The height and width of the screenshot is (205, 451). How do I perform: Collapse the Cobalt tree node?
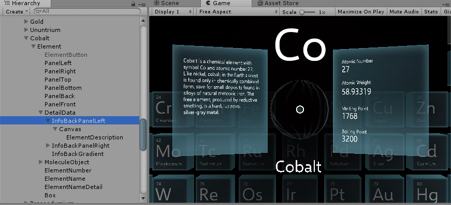click(26, 38)
